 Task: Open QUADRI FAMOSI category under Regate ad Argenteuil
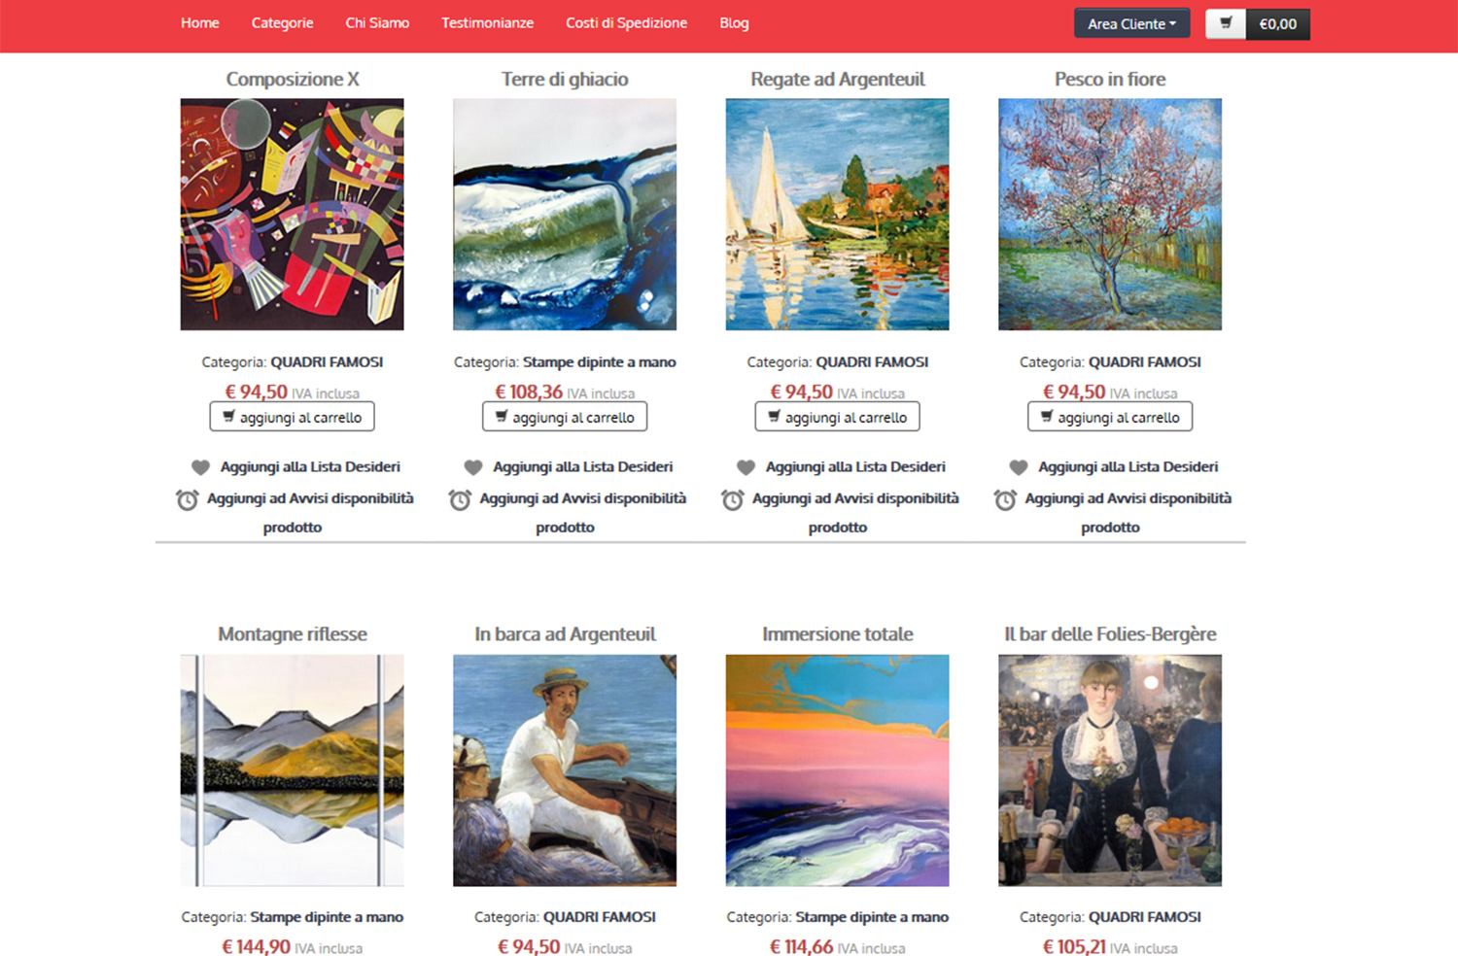click(872, 361)
